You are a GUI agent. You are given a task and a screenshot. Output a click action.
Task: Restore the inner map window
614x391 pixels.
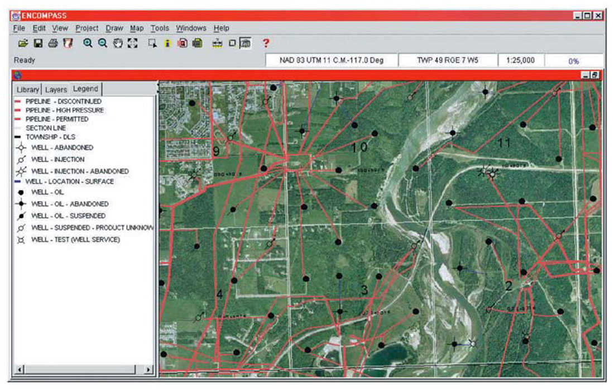point(594,75)
